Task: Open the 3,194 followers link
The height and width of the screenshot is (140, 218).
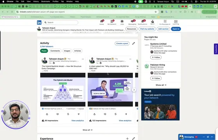Action: (47, 46)
